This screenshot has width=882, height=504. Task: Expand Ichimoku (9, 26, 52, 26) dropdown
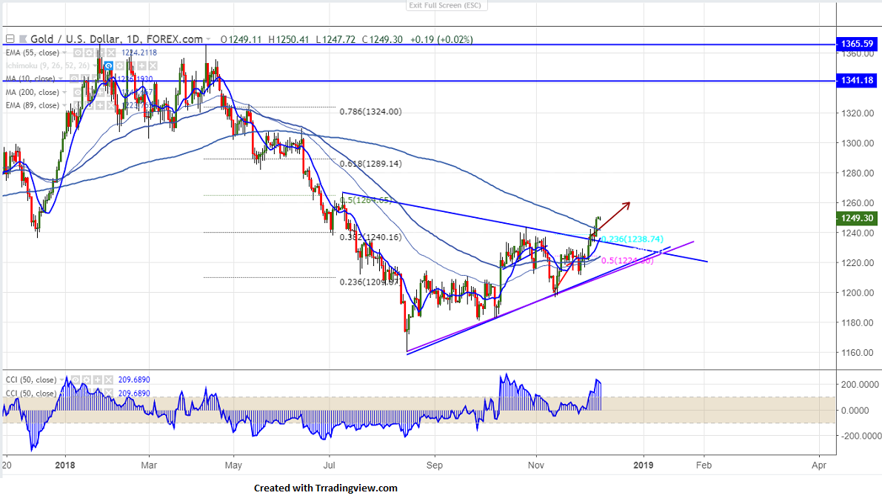point(95,66)
